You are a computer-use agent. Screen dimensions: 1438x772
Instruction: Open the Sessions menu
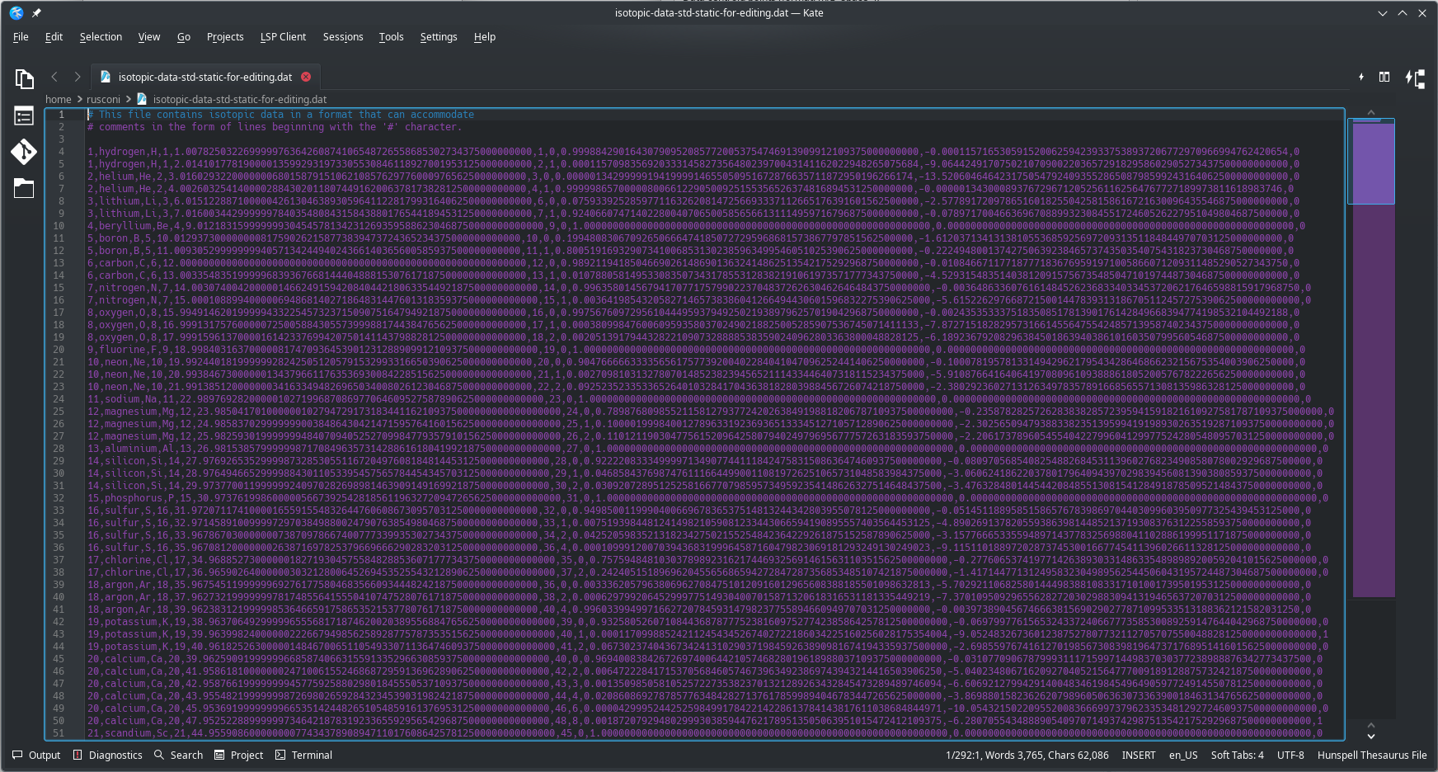[x=343, y=37]
